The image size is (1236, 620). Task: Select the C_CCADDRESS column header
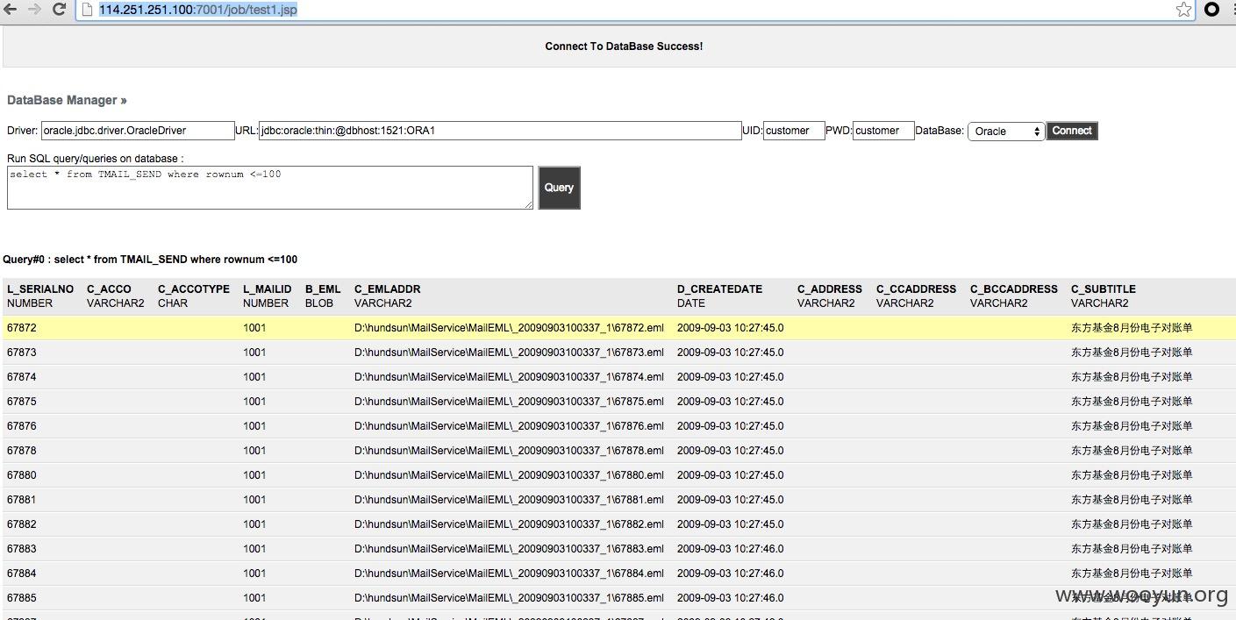coord(917,289)
